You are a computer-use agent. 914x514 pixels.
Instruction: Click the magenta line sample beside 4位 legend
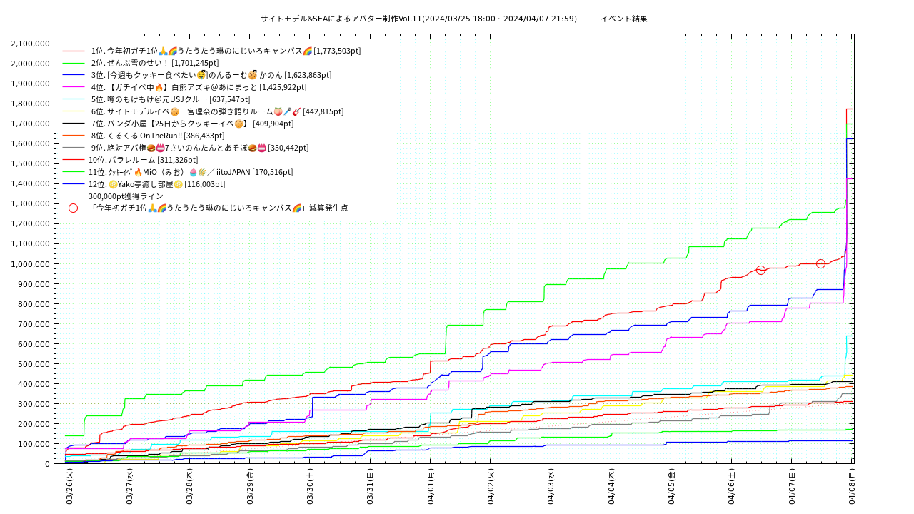(74, 88)
